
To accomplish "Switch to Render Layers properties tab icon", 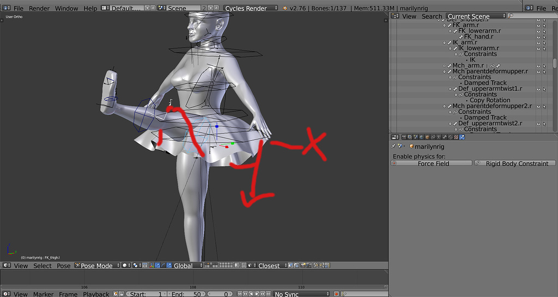I will coord(410,137).
